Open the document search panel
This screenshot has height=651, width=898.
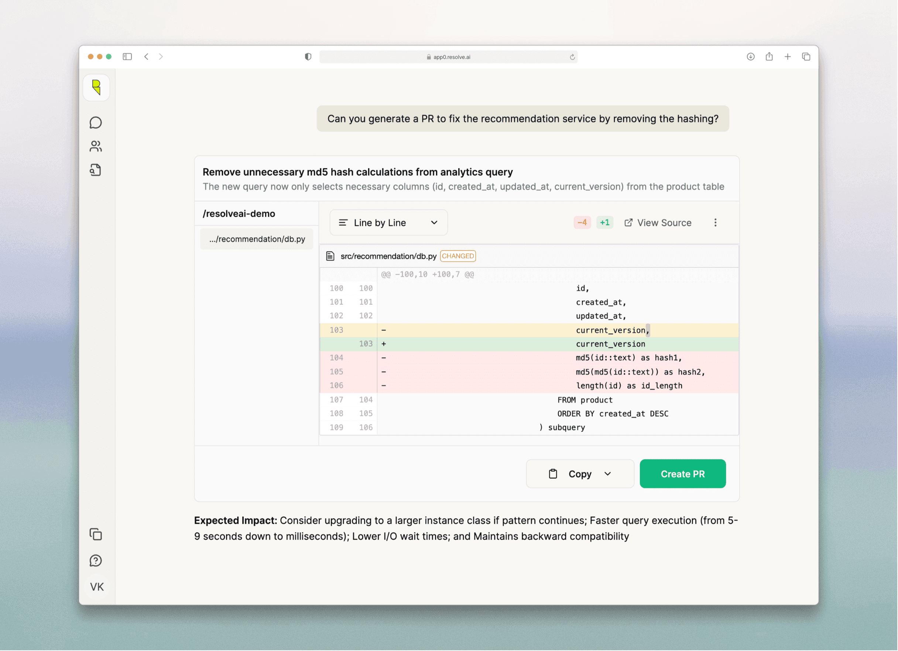[95, 170]
